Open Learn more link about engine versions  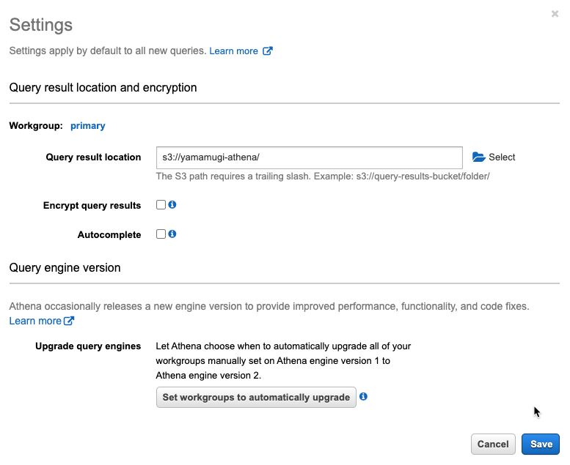click(35, 321)
